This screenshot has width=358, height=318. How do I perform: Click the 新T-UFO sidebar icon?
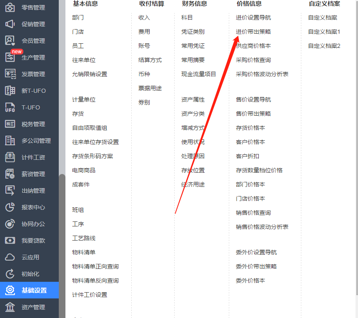tap(10, 91)
